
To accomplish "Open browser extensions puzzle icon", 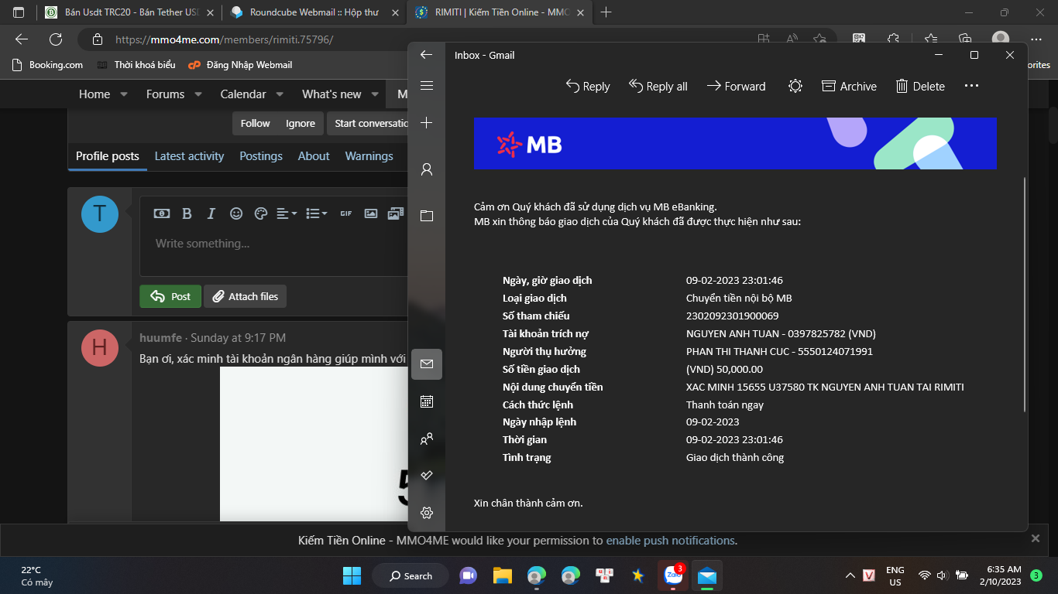I will pyautogui.click(x=892, y=39).
